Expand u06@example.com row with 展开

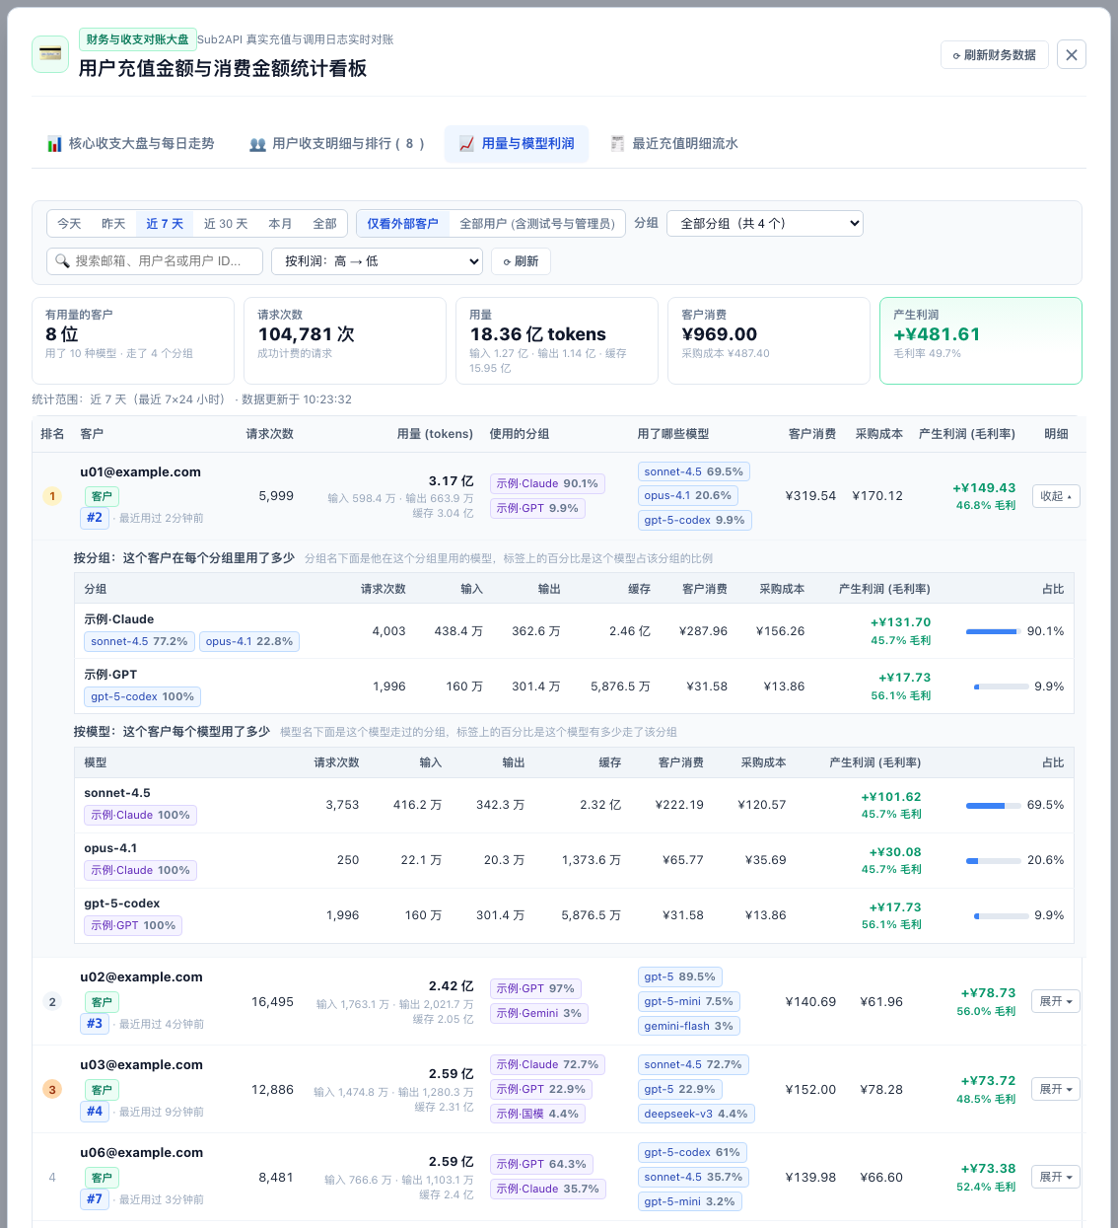1056,1177
